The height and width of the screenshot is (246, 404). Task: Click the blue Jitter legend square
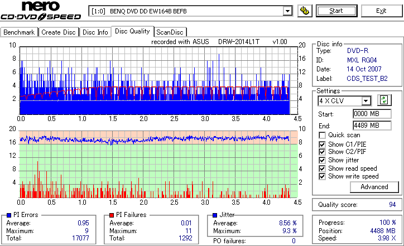point(215,215)
